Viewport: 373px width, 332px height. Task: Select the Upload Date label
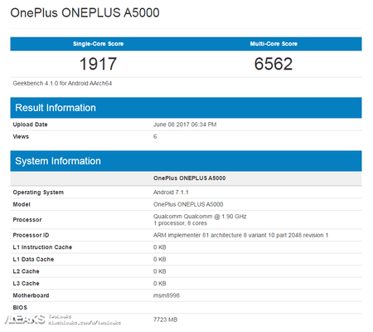click(30, 124)
